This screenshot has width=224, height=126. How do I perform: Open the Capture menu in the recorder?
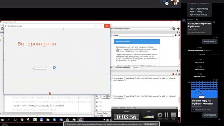coord(115,108)
